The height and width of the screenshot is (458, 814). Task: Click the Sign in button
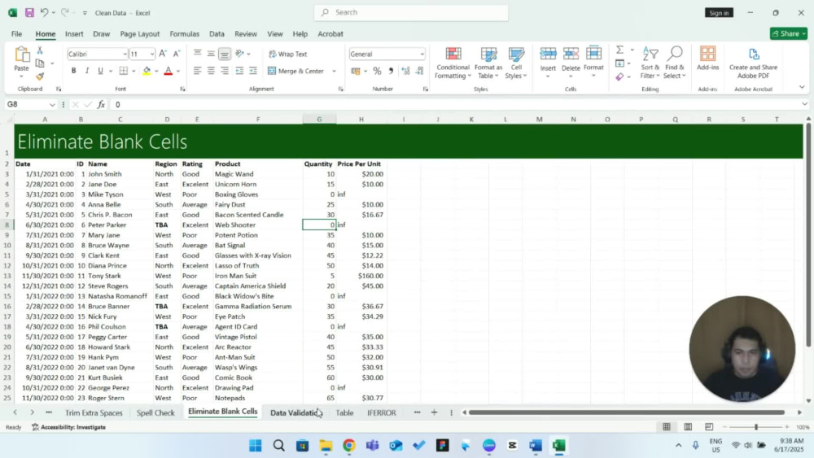click(719, 12)
